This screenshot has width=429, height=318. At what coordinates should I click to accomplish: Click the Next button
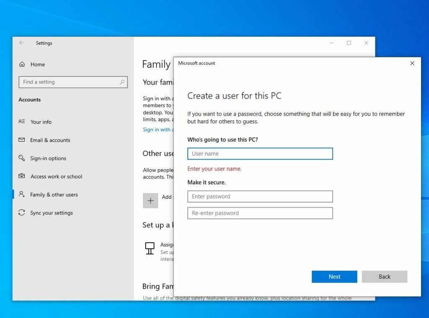334,277
